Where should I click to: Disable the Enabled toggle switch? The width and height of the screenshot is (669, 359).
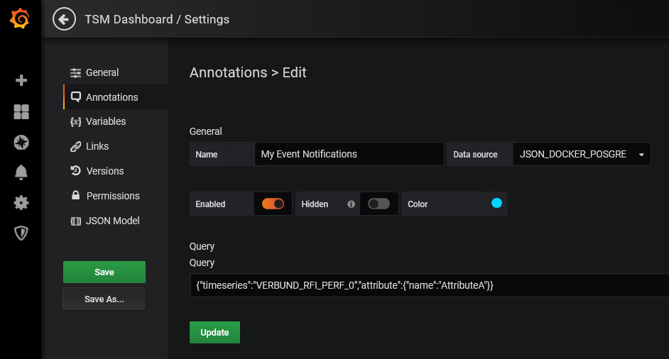(x=273, y=204)
